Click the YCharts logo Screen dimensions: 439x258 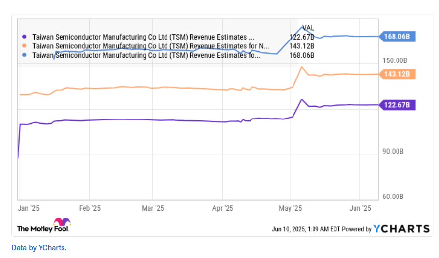(x=401, y=229)
